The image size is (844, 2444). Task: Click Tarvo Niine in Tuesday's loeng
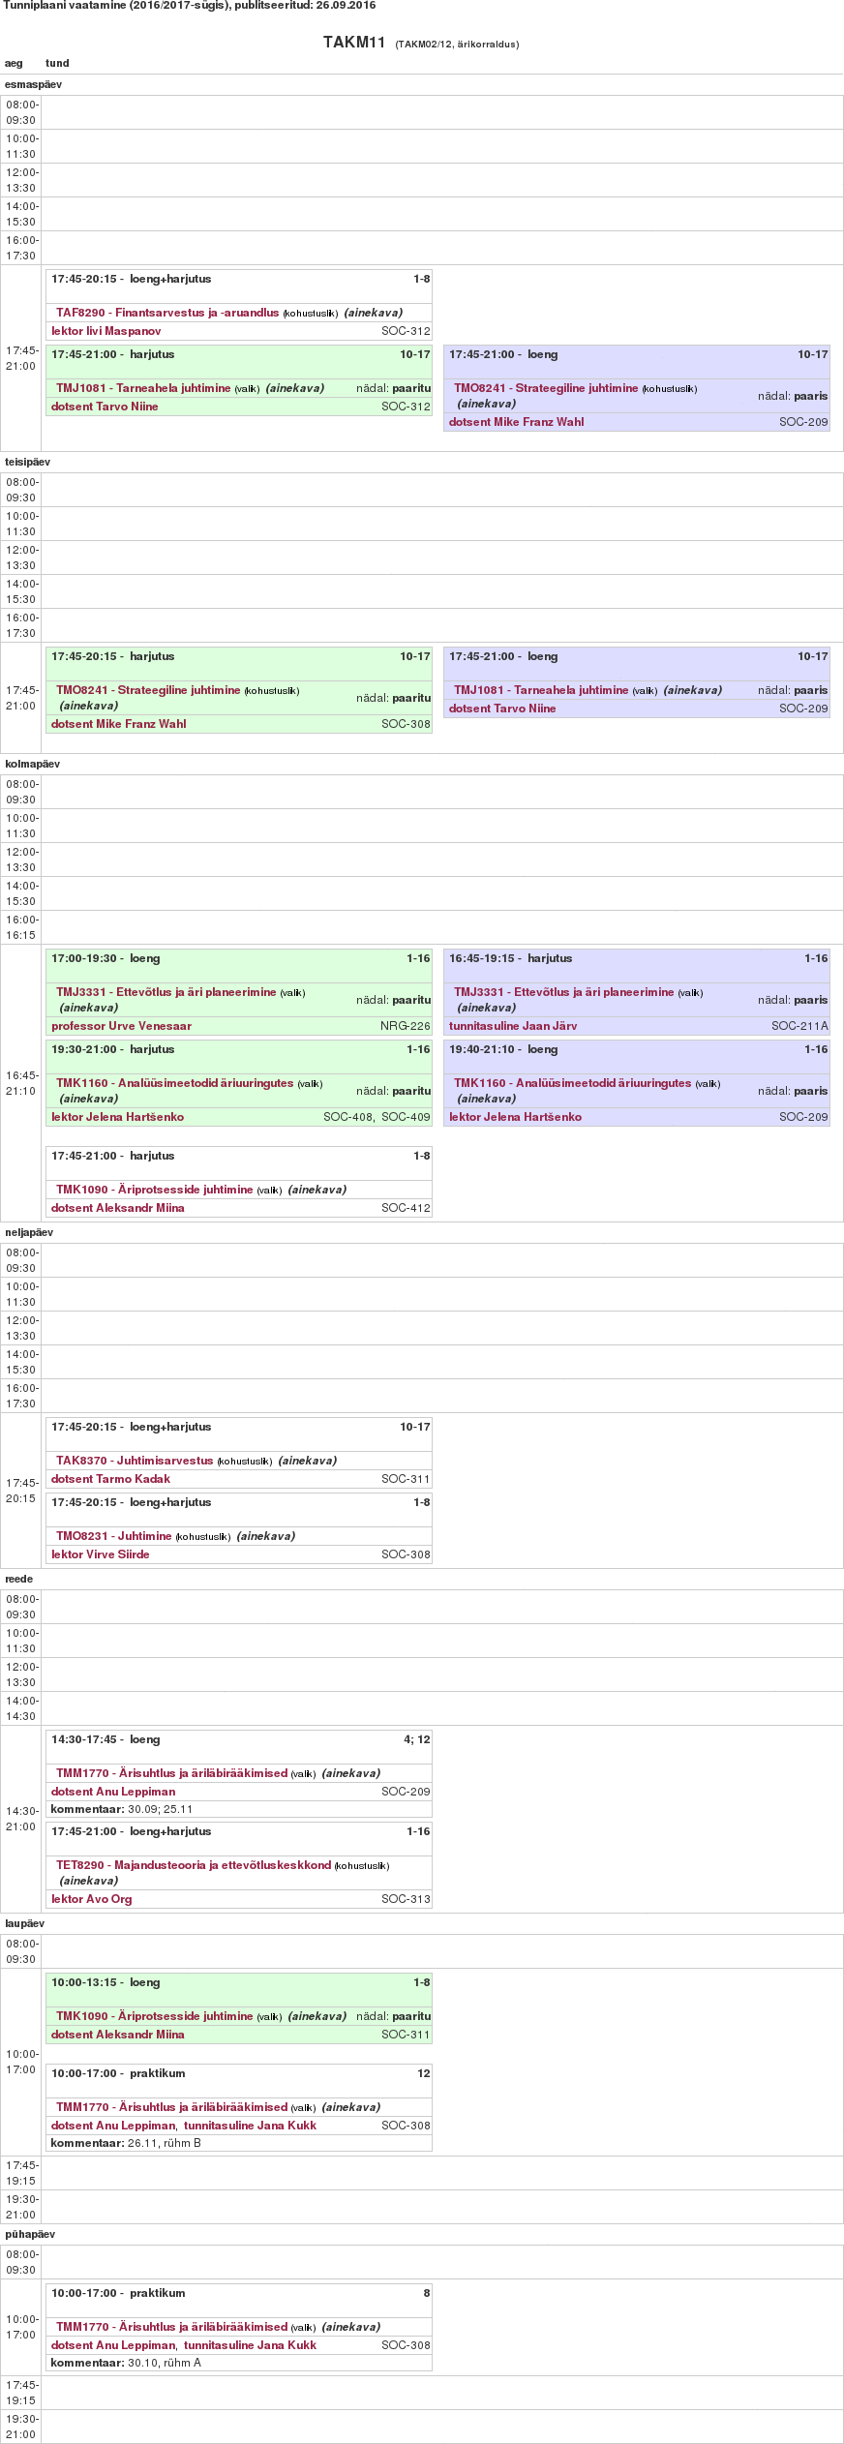point(502,709)
